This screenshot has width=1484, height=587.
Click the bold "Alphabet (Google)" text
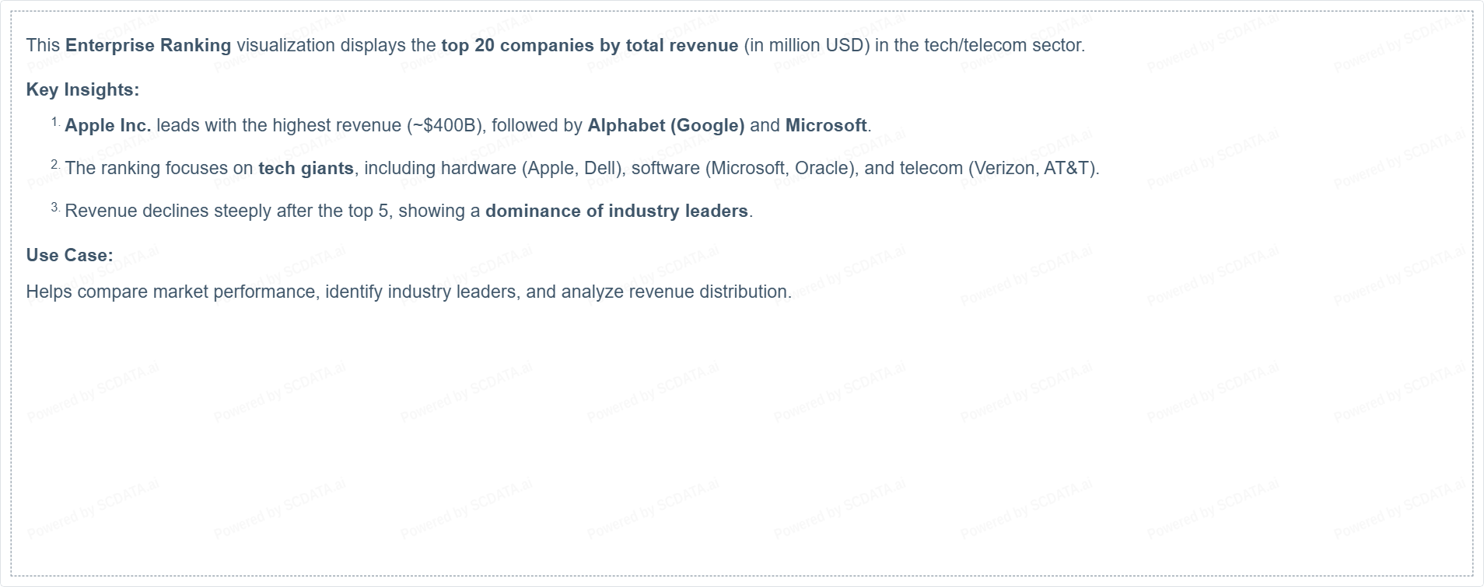coord(666,125)
